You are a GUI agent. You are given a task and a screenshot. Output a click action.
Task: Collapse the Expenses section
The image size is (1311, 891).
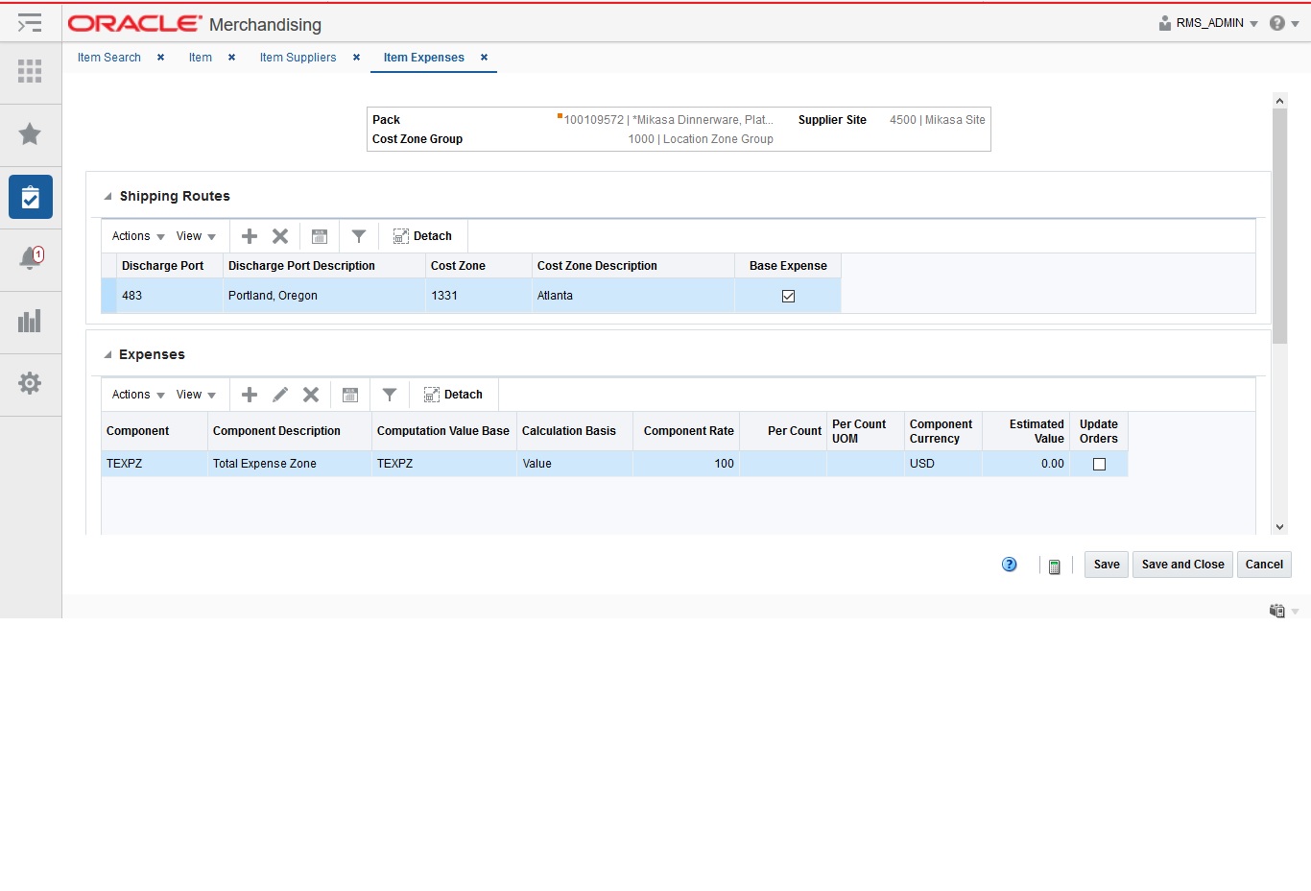tap(107, 354)
